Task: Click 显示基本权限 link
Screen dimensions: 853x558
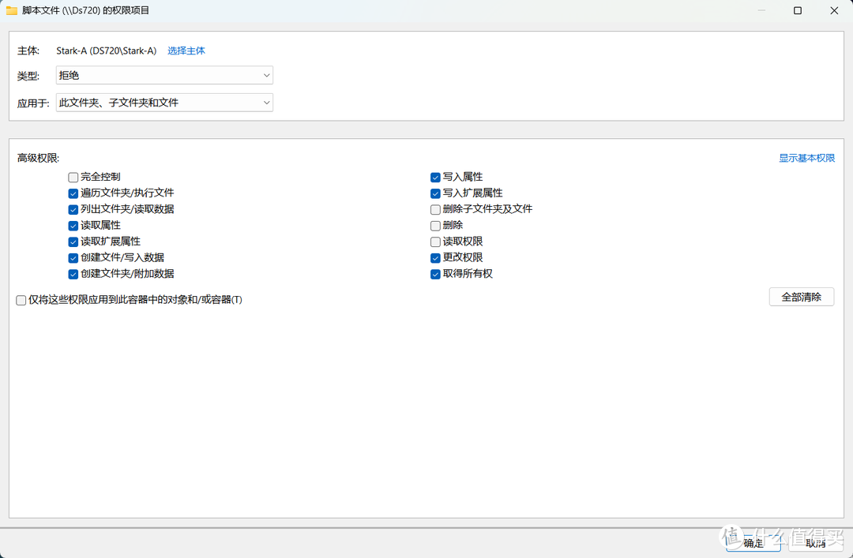Action: click(x=806, y=158)
